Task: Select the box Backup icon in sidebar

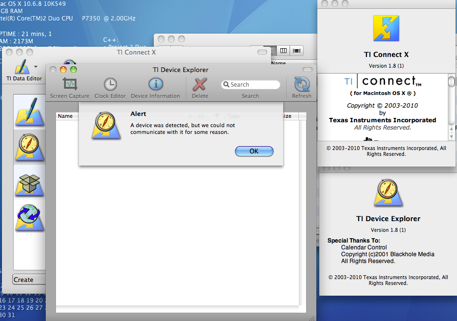Action: coord(30,185)
